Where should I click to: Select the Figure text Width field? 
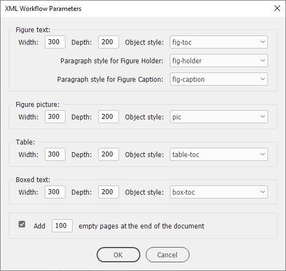(55, 42)
